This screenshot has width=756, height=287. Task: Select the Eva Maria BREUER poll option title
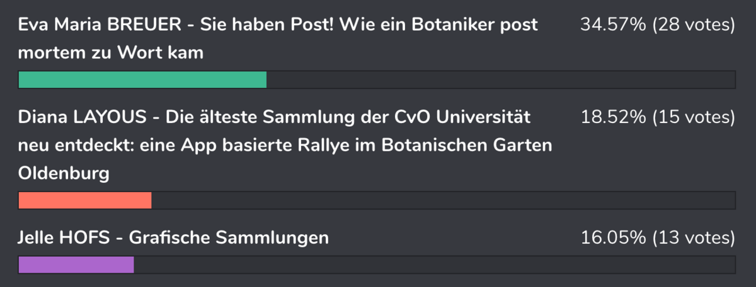[x=278, y=39]
